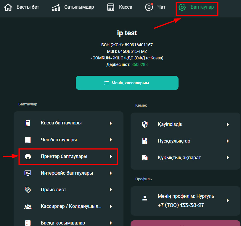241x226 pixels.
Task: Expand Басқа қосымшалар arrow
Action: tap(111, 223)
